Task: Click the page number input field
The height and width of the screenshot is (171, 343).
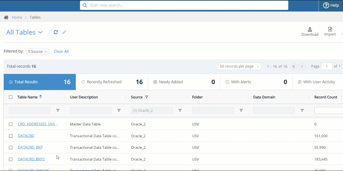Action: coord(327,66)
